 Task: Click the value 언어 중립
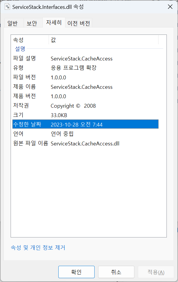pos(62,134)
